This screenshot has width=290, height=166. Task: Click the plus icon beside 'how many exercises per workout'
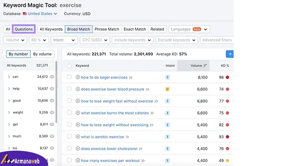78,161
